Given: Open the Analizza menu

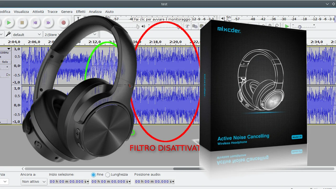Looking at the screenshot, I should [x=95, y=12].
